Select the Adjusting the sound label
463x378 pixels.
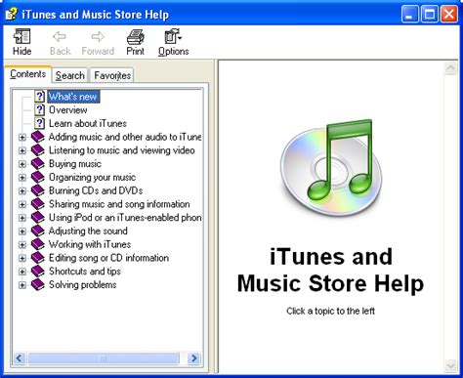click(x=88, y=231)
